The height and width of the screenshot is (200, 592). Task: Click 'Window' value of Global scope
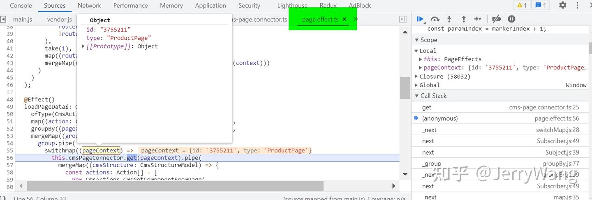tap(576, 85)
